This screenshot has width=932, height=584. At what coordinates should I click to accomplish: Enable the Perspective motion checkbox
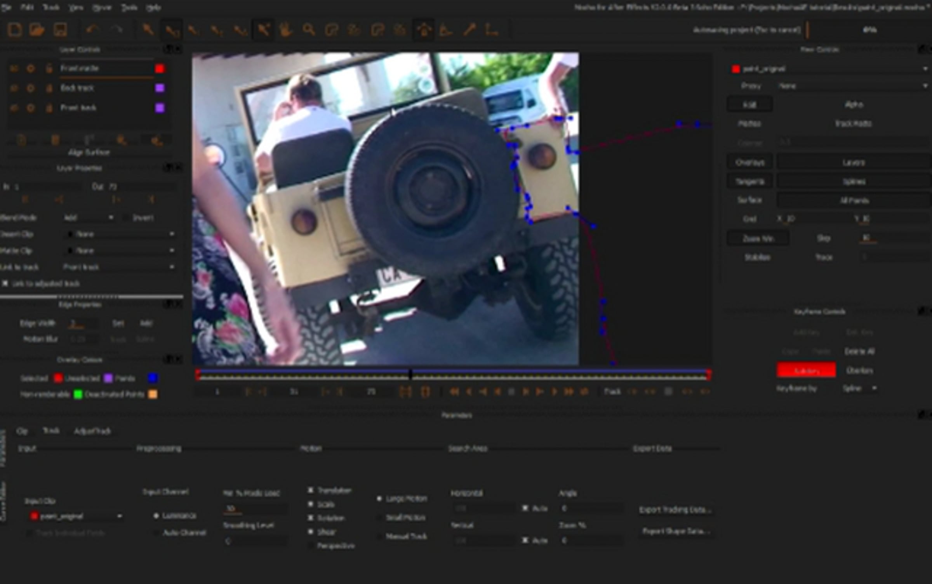point(311,546)
